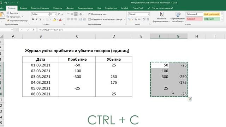
Task: Align text left
Action: 68,19
